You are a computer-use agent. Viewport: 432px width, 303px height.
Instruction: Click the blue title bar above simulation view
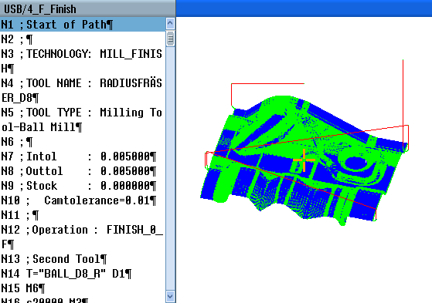tap(304, 8)
